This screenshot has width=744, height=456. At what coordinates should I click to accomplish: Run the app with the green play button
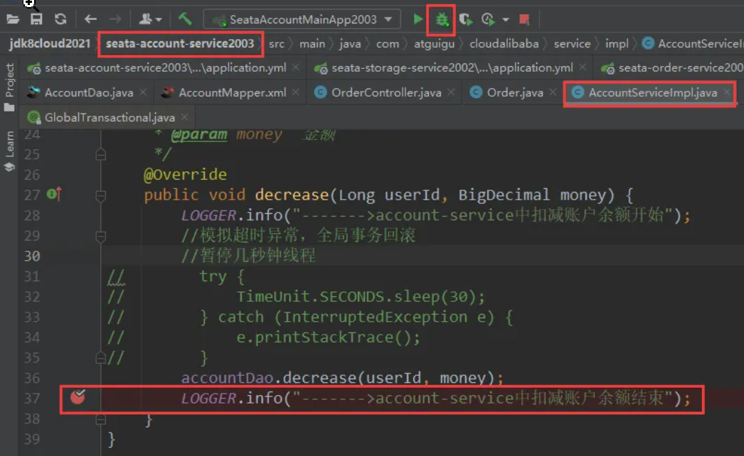pos(418,19)
